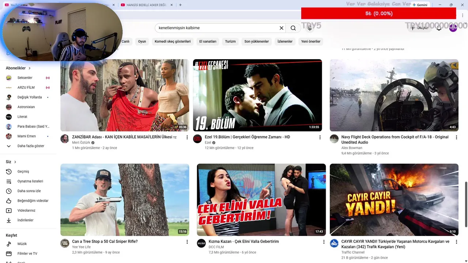468x263 pixels.
Task: Open more options for Navy Flight Deck video
Action: pos(456,137)
